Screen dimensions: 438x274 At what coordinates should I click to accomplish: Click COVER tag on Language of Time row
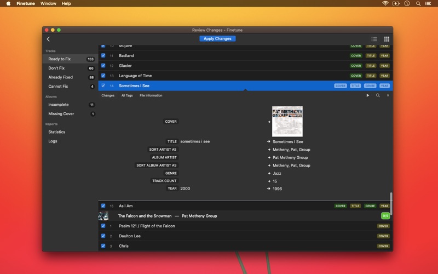(x=356, y=76)
